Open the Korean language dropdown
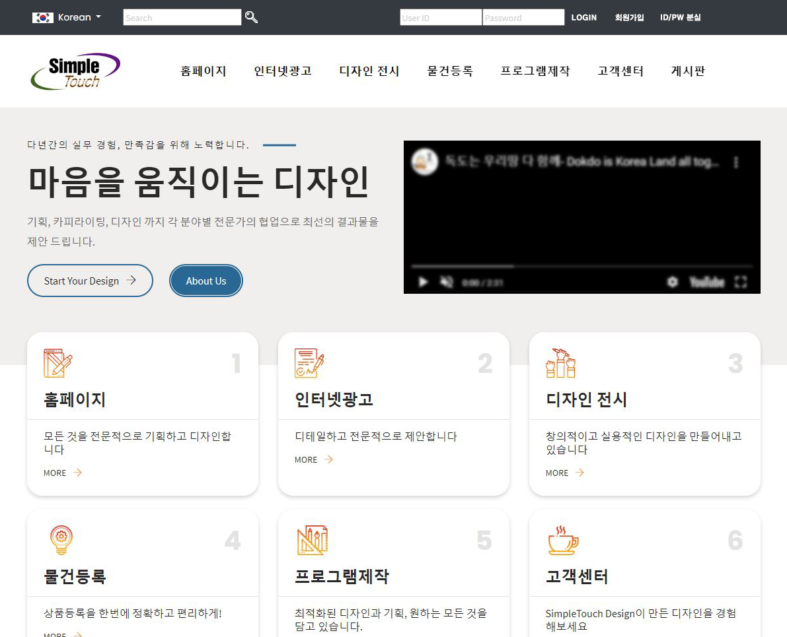This screenshot has height=637, width=787. click(67, 17)
